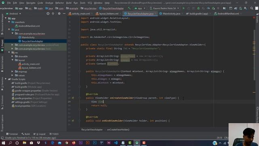
Task: Collapse the layout folder
Action: click(13, 60)
